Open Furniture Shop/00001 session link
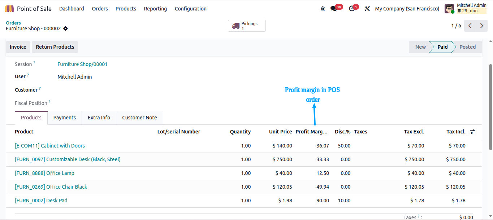 pyautogui.click(x=82, y=64)
